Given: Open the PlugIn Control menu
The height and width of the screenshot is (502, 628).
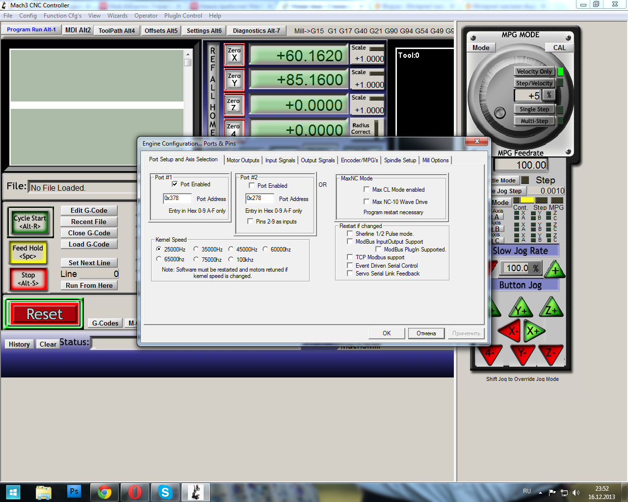Looking at the screenshot, I should pyautogui.click(x=183, y=16).
